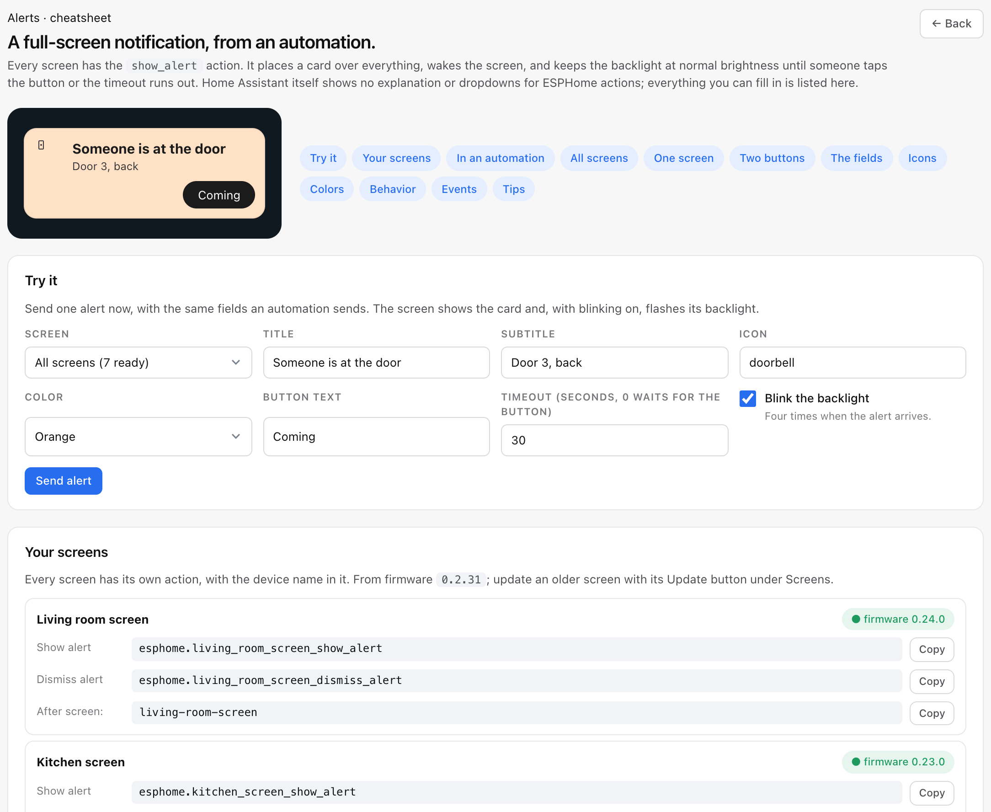Click the Kitchen screen heading
The width and height of the screenshot is (991, 812).
[x=80, y=762]
